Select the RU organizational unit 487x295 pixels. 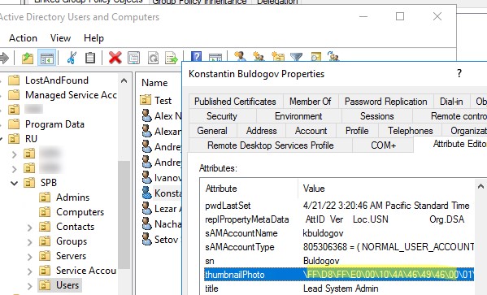click(x=31, y=138)
